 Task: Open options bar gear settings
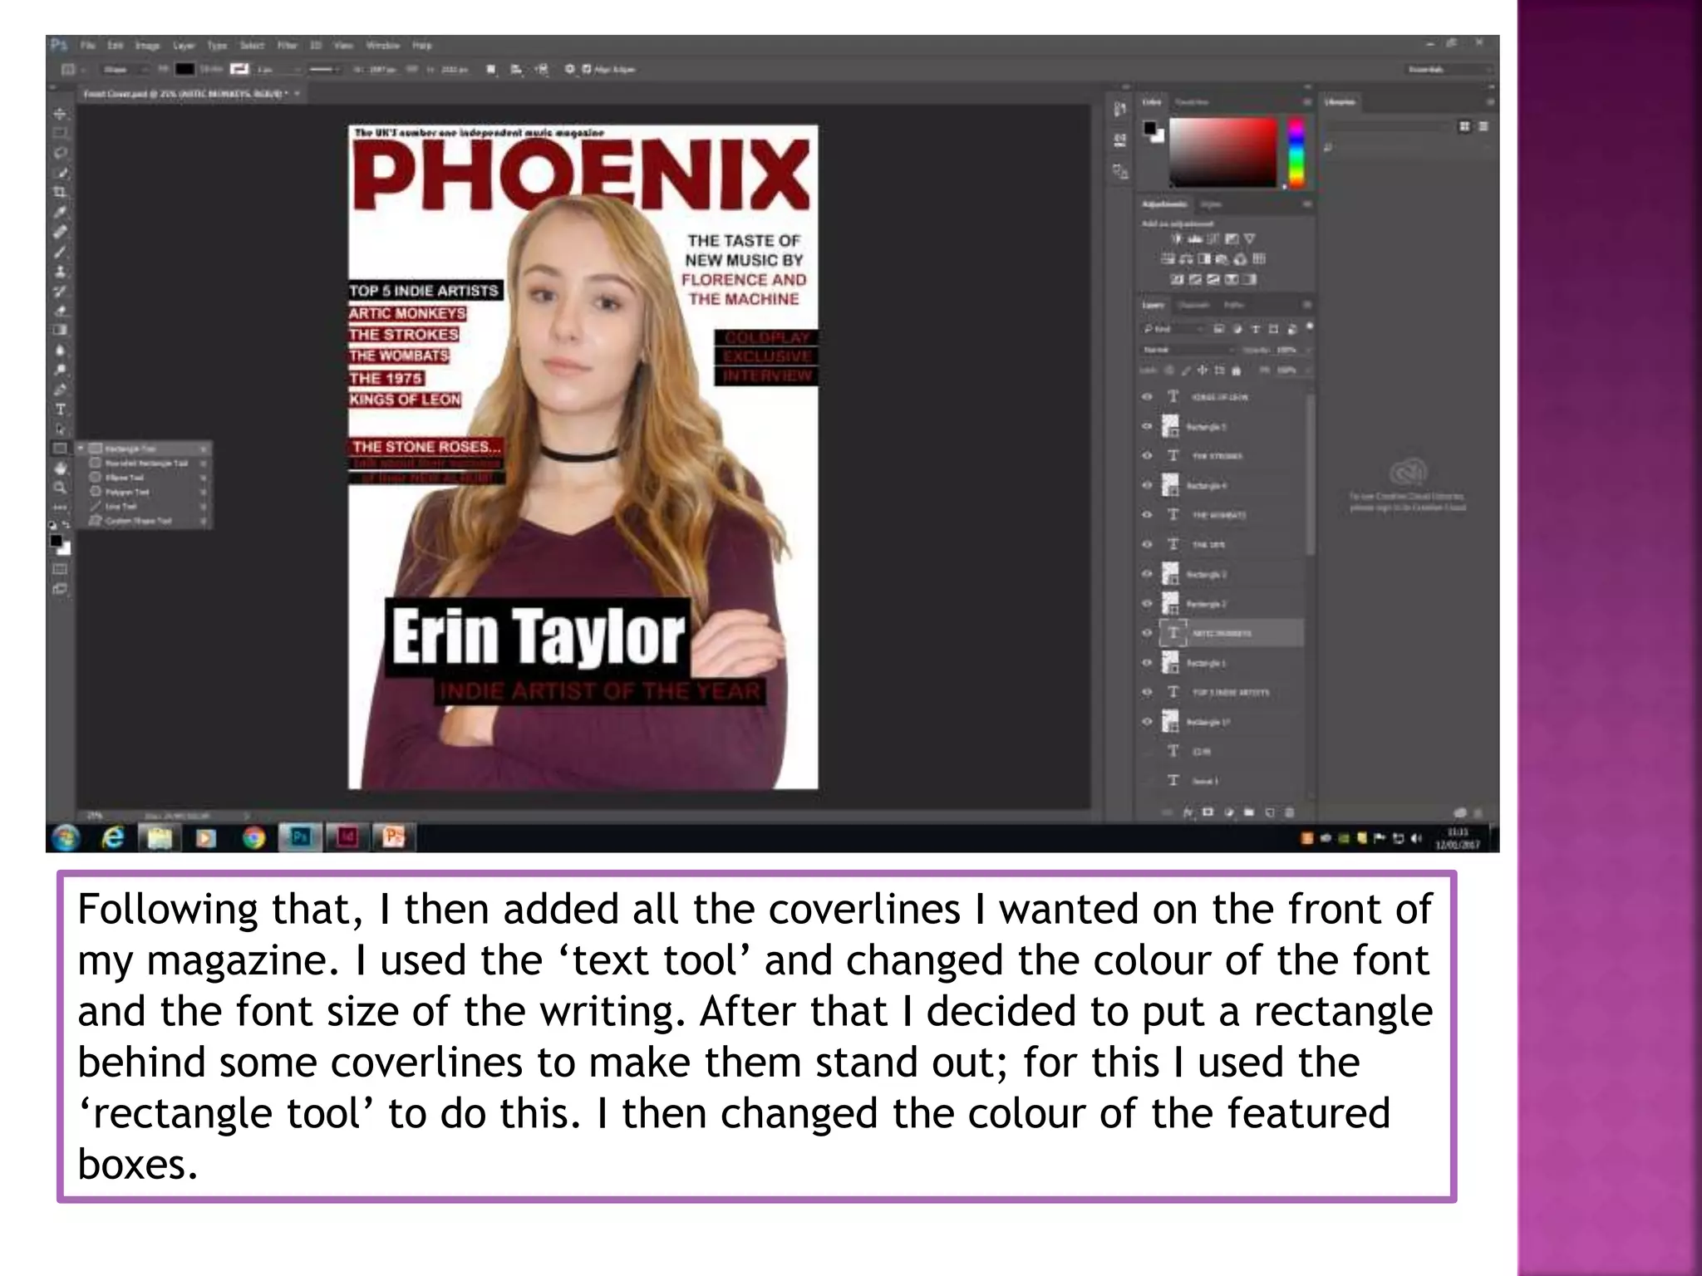pos(570,70)
